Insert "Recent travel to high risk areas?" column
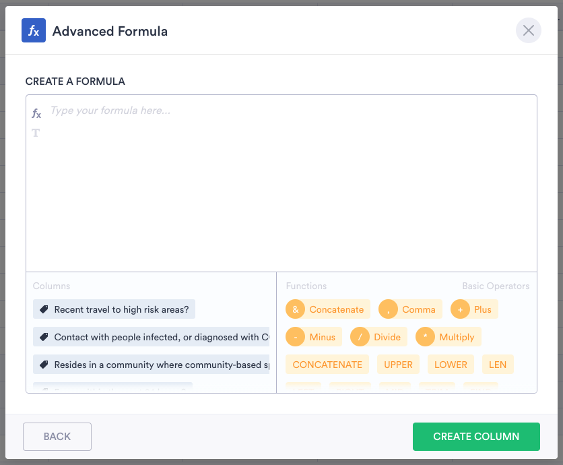 coord(114,309)
